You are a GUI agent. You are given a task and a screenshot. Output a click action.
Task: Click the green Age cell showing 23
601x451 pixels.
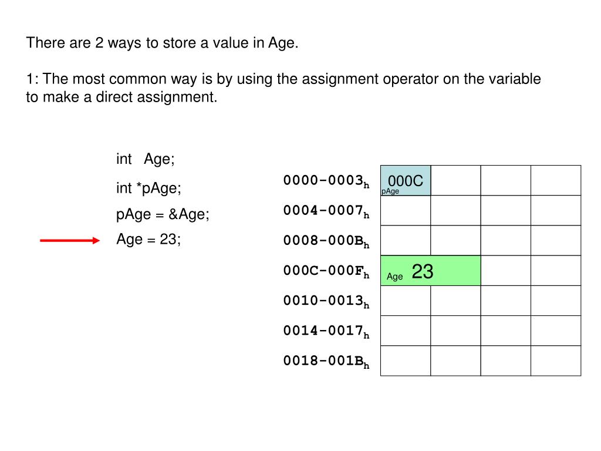coord(430,271)
